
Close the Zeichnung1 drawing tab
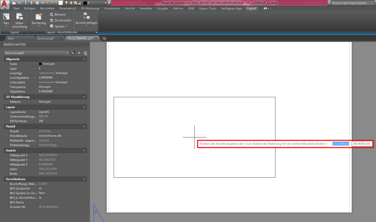coord(61,39)
